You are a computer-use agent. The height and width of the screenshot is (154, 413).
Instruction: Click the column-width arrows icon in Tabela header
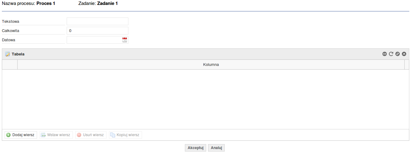tap(384, 54)
